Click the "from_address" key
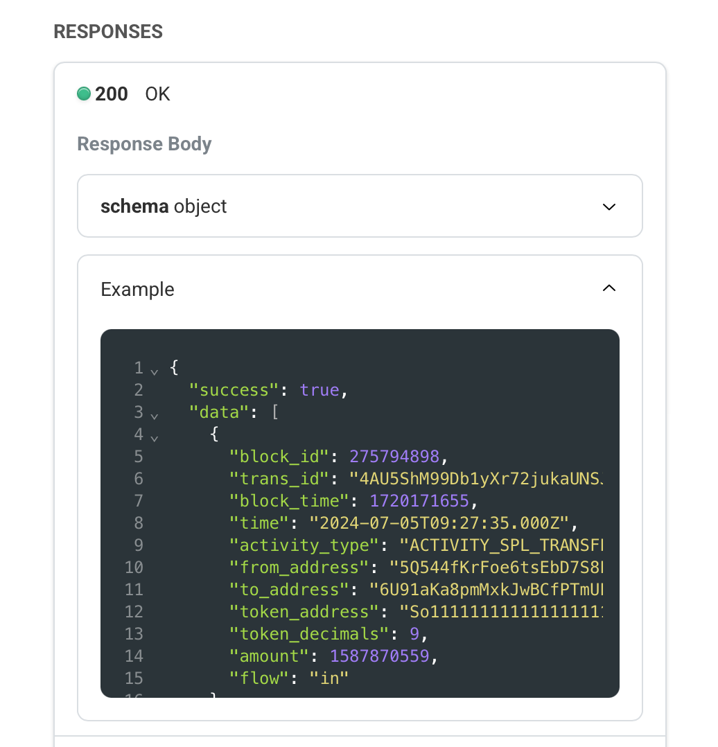The width and height of the screenshot is (718, 747). pos(299,568)
